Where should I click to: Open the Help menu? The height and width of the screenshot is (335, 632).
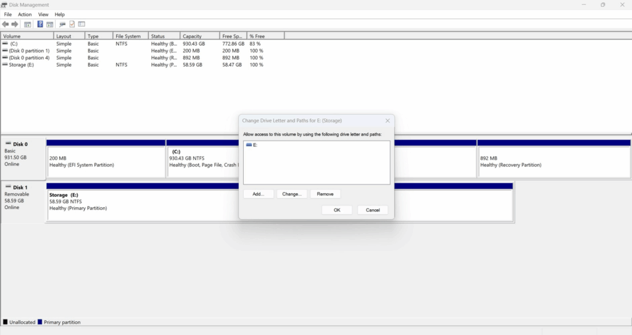[60, 15]
